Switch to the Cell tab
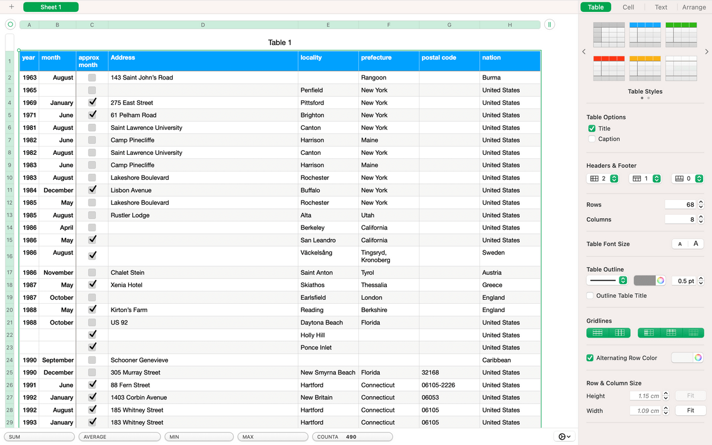 point(628,7)
